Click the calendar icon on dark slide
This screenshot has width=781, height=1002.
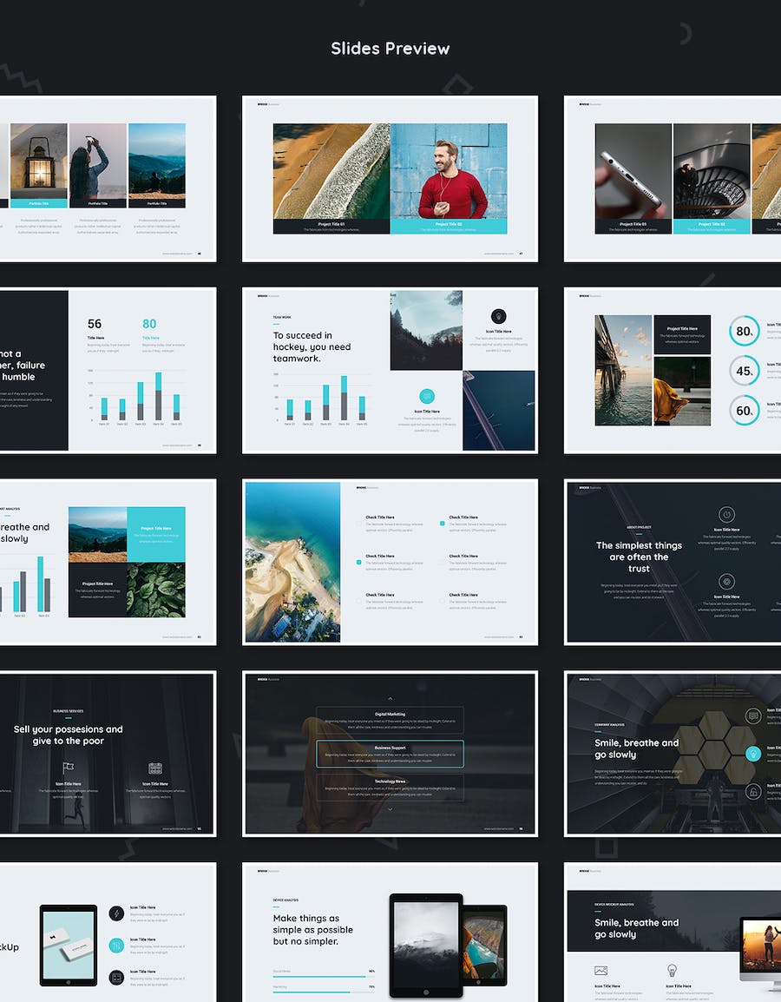(x=155, y=768)
